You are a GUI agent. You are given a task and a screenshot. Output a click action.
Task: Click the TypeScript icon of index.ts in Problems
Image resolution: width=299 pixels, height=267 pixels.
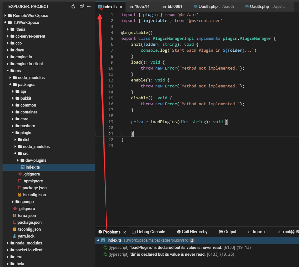[x=103, y=240]
